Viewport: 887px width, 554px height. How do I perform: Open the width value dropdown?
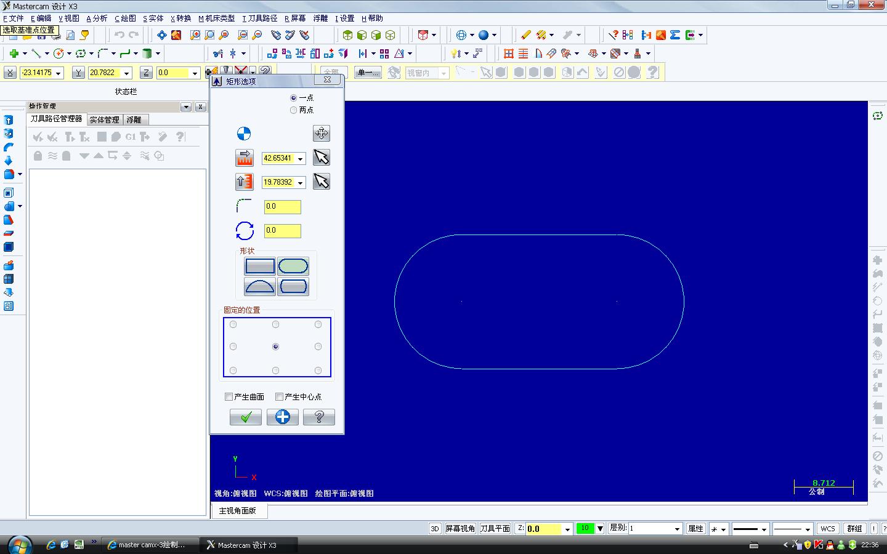pyautogui.click(x=301, y=159)
